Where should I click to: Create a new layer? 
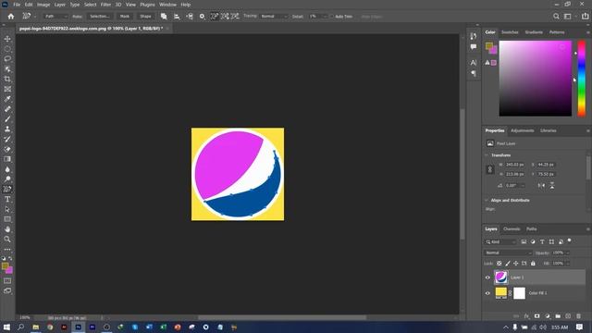pos(568,316)
